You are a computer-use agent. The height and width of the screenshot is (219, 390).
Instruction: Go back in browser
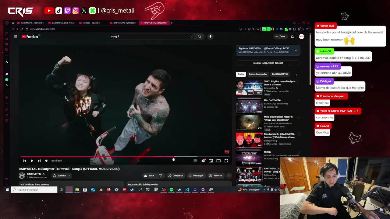(13, 29)
